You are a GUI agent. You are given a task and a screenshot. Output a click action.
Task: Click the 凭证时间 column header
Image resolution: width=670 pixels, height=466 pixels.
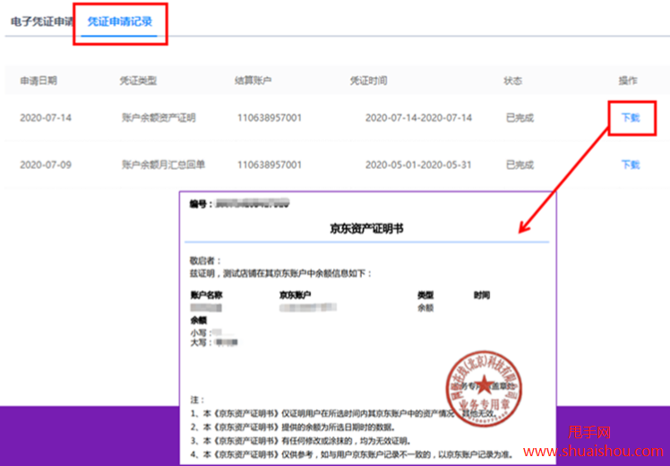(x=368, y=80)
